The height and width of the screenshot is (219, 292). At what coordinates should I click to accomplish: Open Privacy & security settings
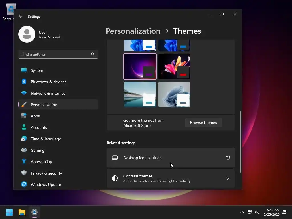[58, 173]
